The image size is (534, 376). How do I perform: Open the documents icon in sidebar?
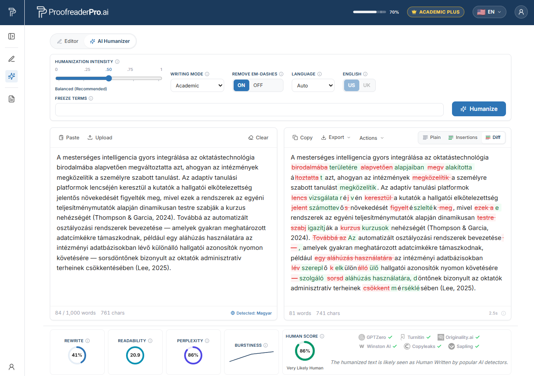click(x=12, y=99)
